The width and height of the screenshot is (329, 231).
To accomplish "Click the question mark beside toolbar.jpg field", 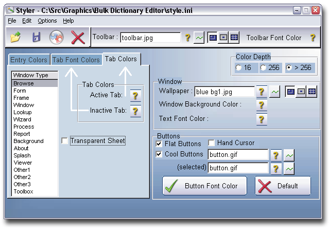I will [187, 38].
